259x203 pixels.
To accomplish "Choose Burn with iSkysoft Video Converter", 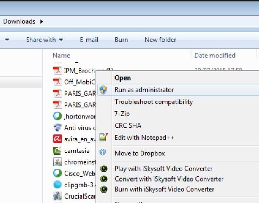I will [164, 189].
